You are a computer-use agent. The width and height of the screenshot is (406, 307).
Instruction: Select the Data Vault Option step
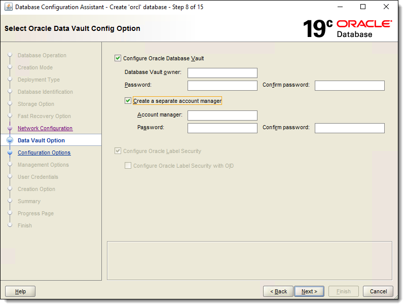[41, 140]
